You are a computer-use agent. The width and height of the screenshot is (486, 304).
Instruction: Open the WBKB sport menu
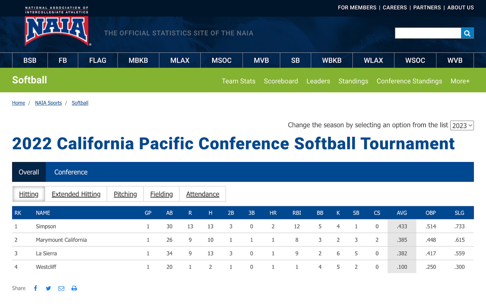tap(332, 60)
